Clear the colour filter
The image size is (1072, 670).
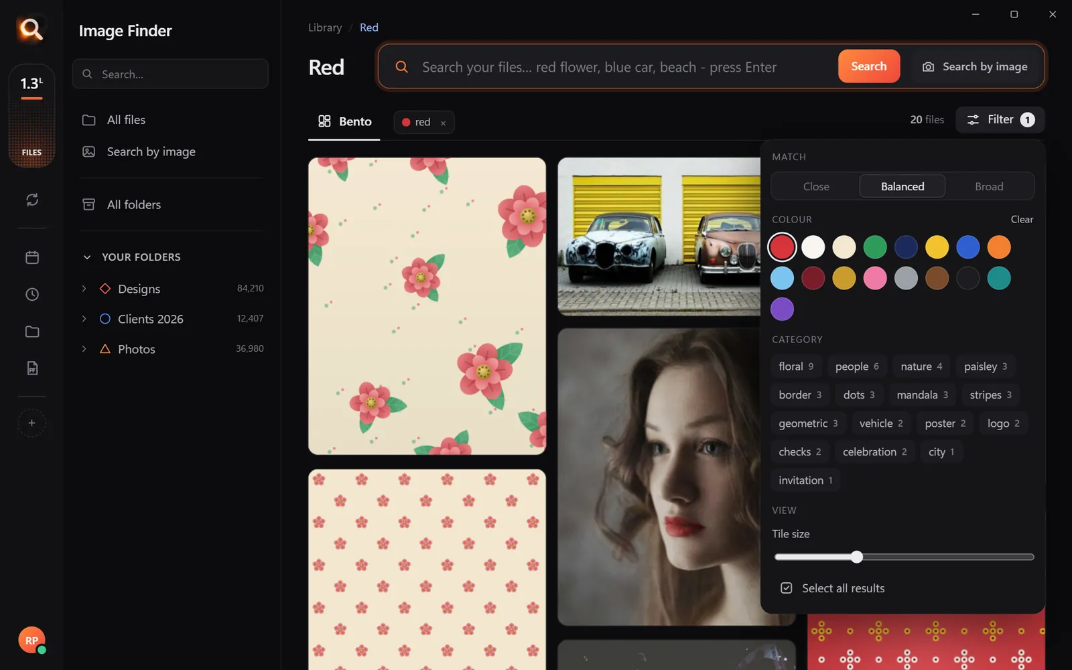[1022, 220]
